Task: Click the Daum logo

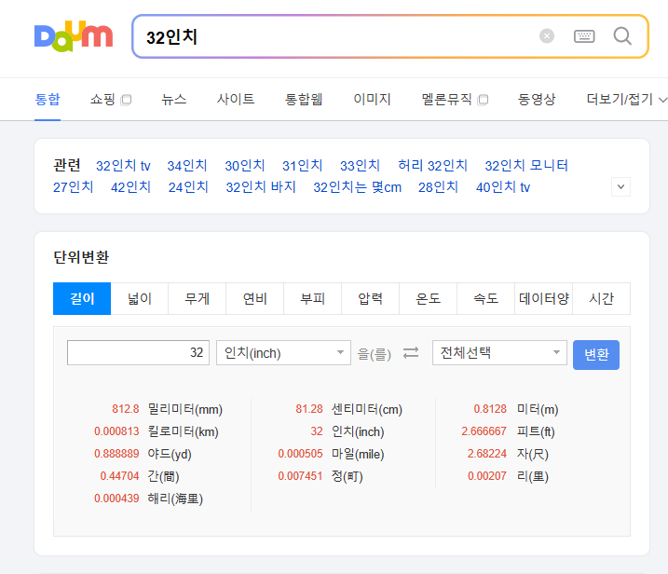Action: pyautogui.click(x=74, y=36)
